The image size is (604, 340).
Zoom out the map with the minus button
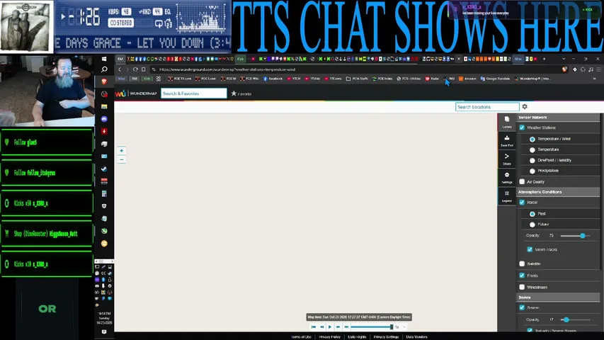[x=121, y=159]
